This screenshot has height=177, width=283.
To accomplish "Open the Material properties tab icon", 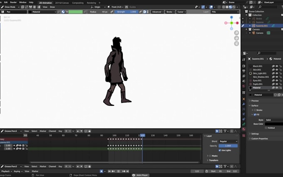I will (x=243, y=129).
